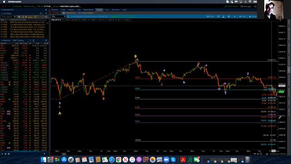This screenshot has width=291, height=164.
Task: Expand lower chart subgraph arrow icon
Action: point(64,154)
